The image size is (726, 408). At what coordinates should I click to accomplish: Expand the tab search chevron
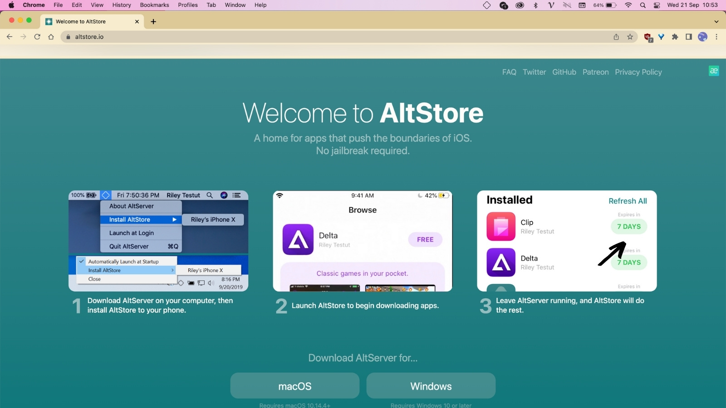tap(716, 21)
